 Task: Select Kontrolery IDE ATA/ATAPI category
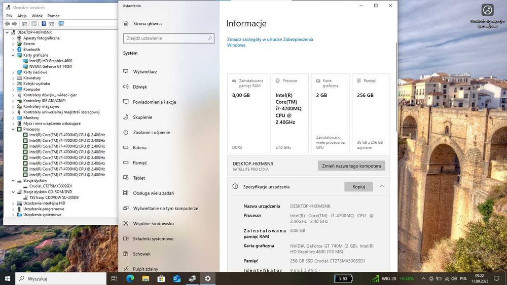44,101
